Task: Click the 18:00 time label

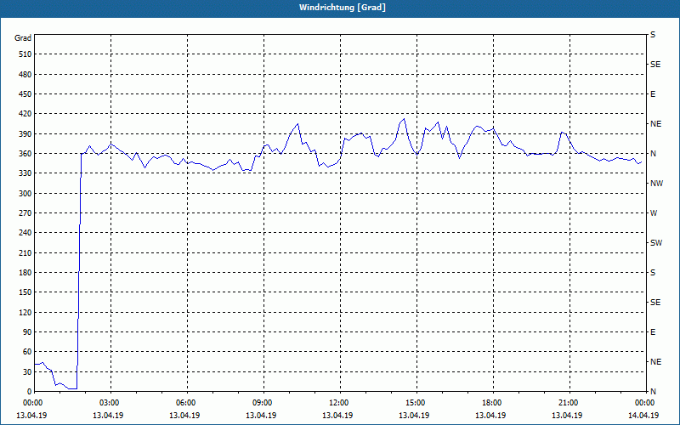Action: click(491, 403)
